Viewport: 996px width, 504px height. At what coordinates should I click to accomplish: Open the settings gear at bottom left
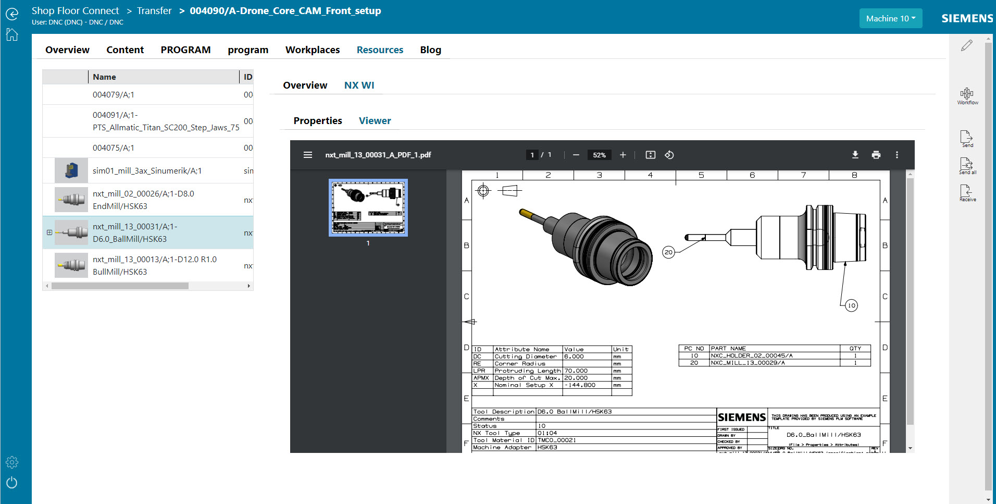[11, 462]
